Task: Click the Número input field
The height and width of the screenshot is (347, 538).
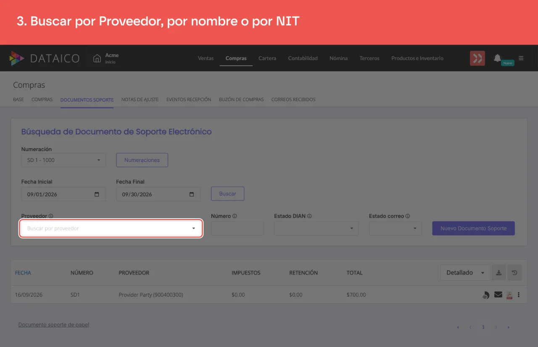Action: [x=237, y=228]
